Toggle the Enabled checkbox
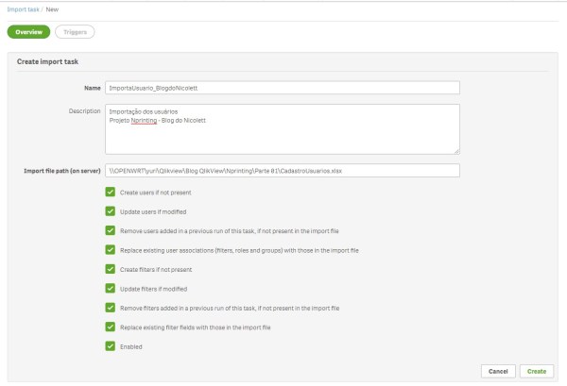The image size is (567, 386). (112, 346)
